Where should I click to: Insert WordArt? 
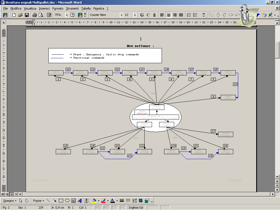coord(80,201)
